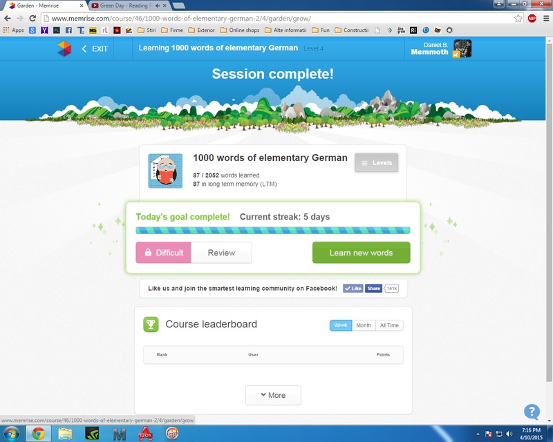The width and height of the screenshot is (553, 442).
Task: Open the Exterior bookmarks folder
Action: coord(201,30)
